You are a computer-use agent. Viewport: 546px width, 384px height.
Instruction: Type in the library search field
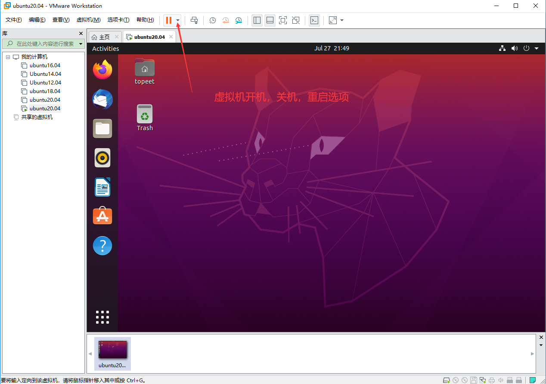click(43, 44)
